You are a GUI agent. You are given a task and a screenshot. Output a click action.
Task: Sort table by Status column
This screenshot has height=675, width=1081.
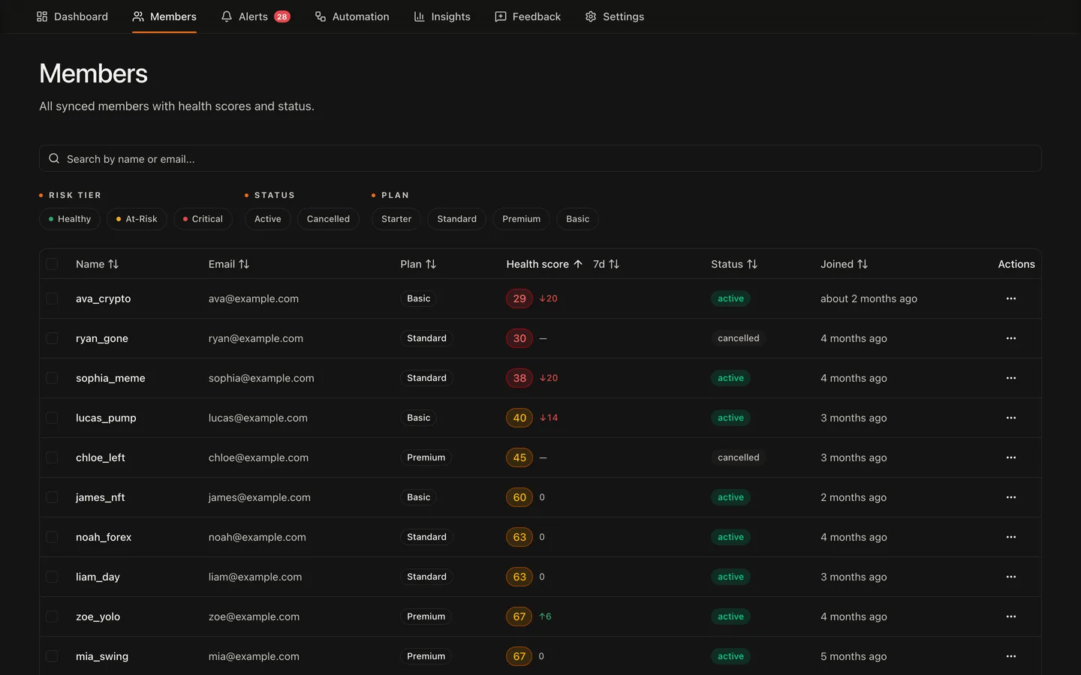point(734,264)
